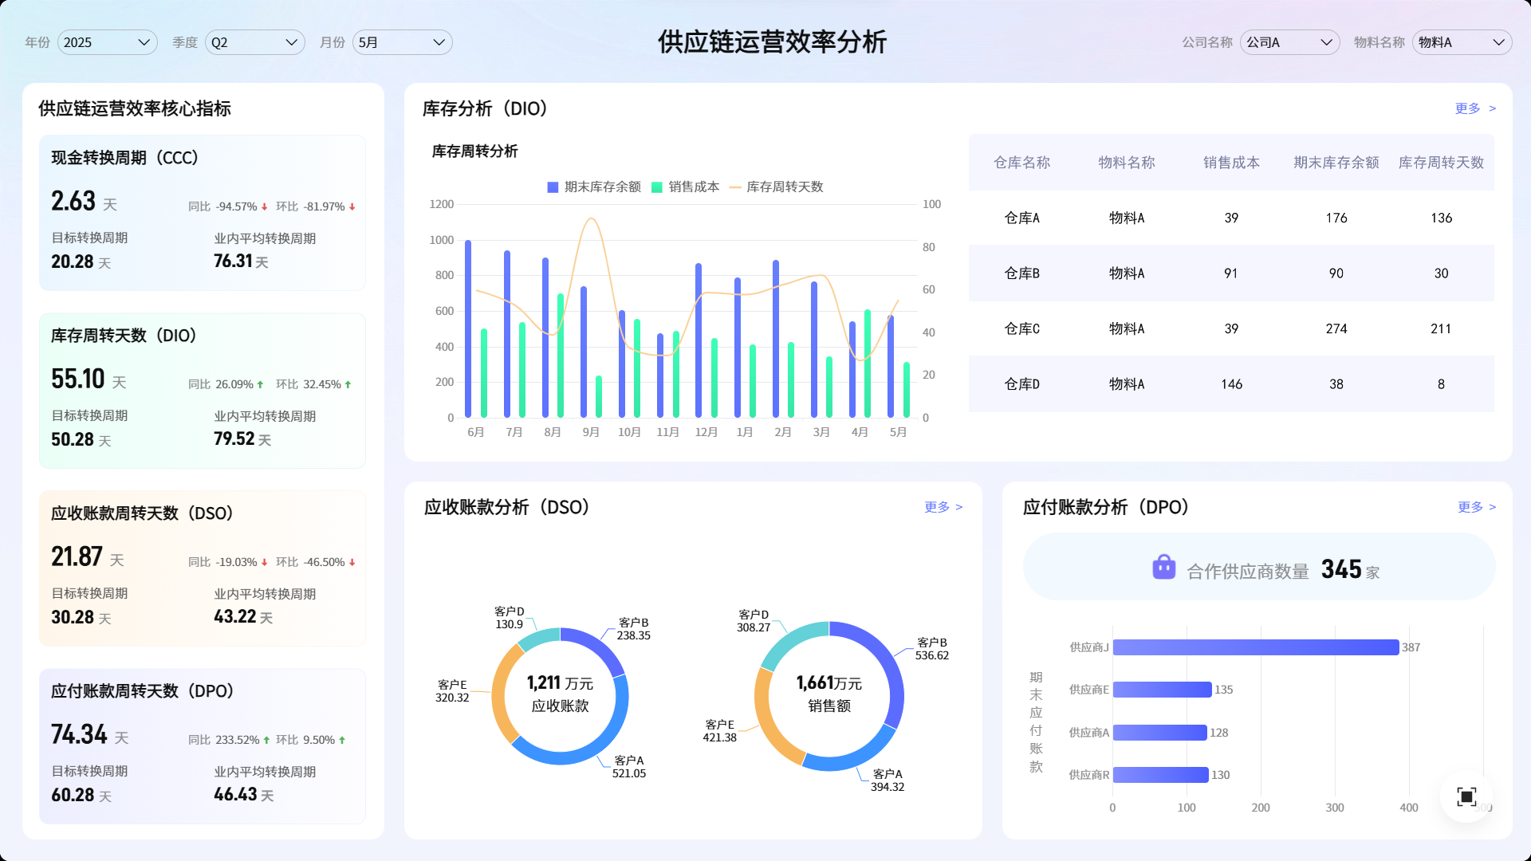Open the 年份 2025 dropdown
This screenshot has height=861, width=1531.
coord(107,42)
